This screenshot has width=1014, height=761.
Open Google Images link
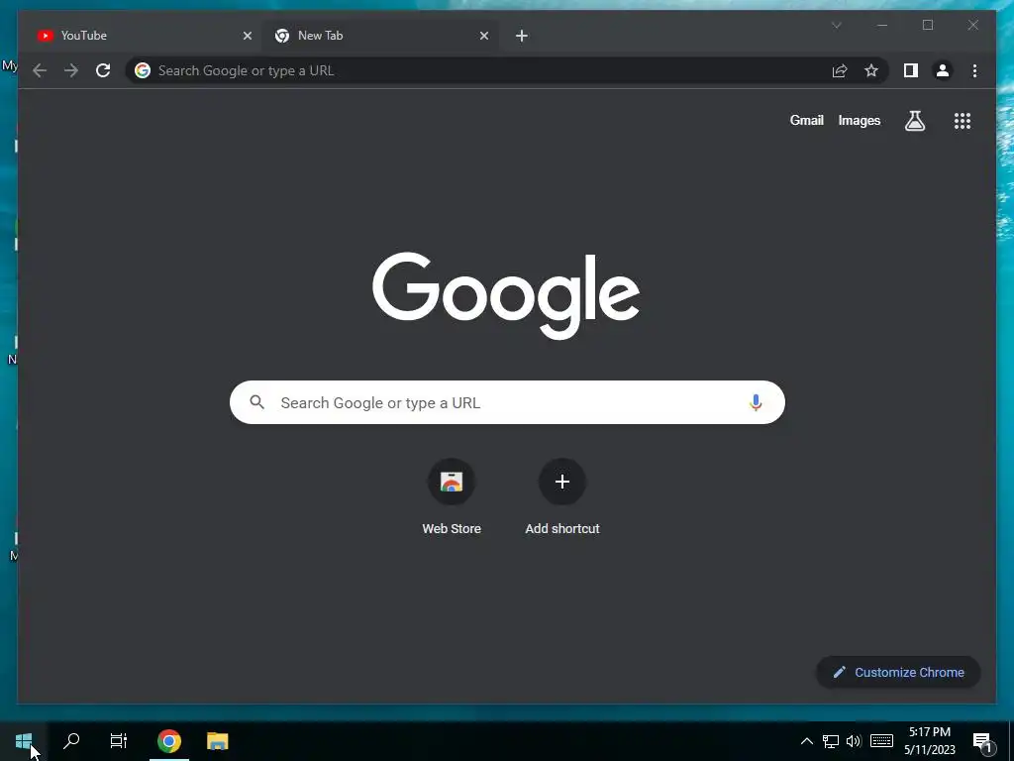tap(859, 120)
